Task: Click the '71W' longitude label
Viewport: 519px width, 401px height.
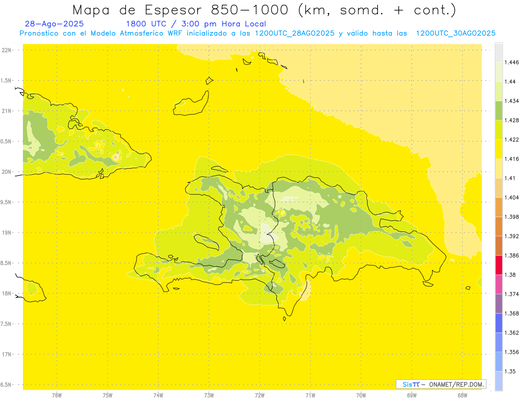Action: pyautogui.click(x=310, y=395)
